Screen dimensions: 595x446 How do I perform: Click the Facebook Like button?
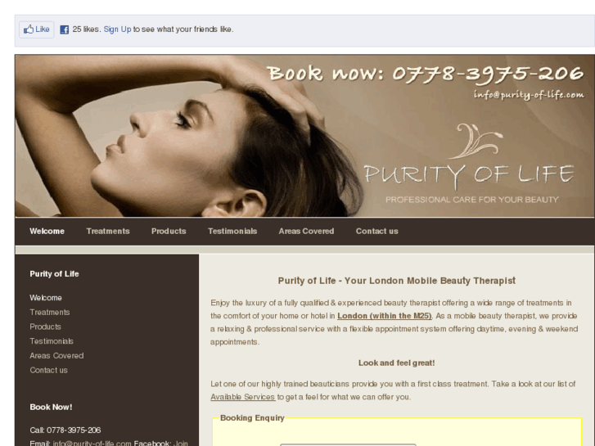[37, 29]
